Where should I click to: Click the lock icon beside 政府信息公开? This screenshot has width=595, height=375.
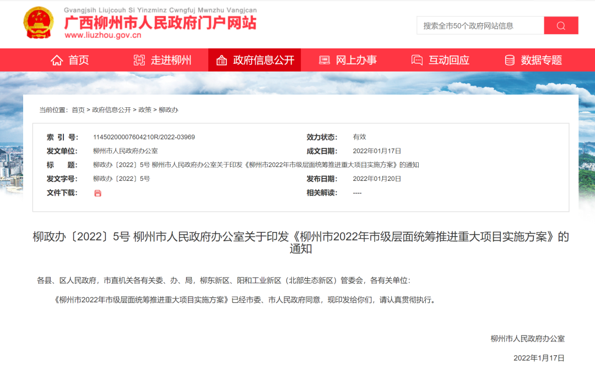click(x=223, y=60)
